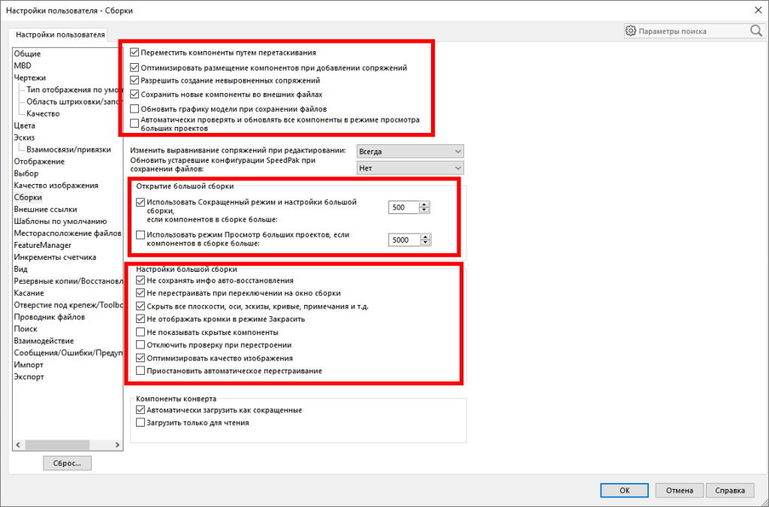Open the Внешние ссылки category
Viewport: 769px width, 507px height.
click(46, 210)
